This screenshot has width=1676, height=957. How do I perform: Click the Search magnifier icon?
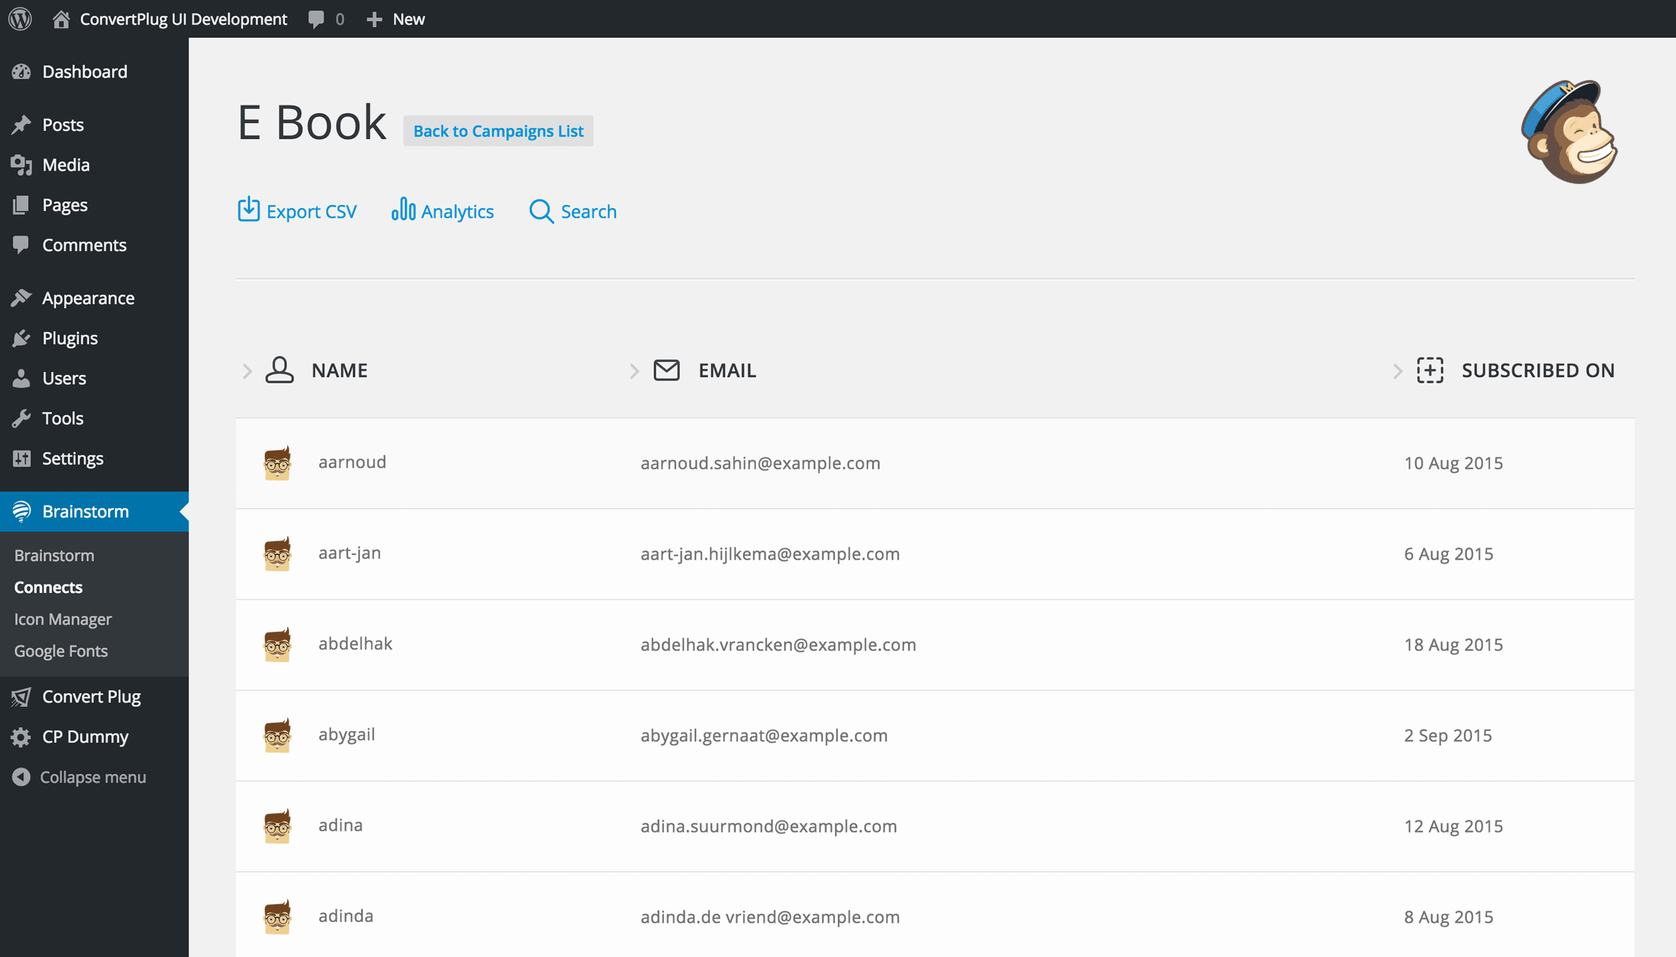click(x=541, y=211)
